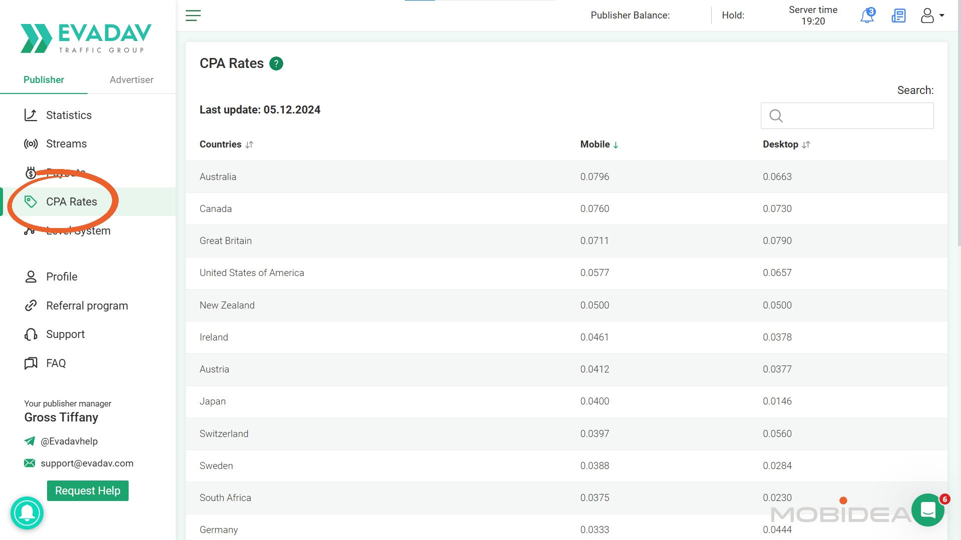This screenshot has height=540, width=961.
Task: Click the Request Help button
Action: point(88,491)
